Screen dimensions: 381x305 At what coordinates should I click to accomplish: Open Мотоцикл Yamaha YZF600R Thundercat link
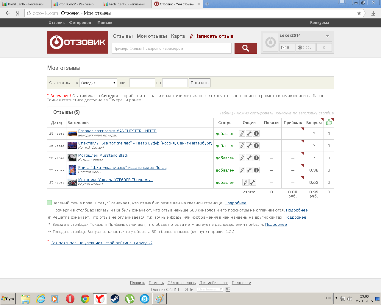(115, 180)
